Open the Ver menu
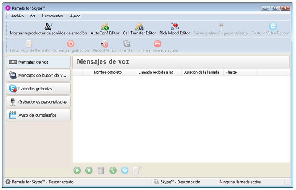The image size is (296, 190). point(32,16)
